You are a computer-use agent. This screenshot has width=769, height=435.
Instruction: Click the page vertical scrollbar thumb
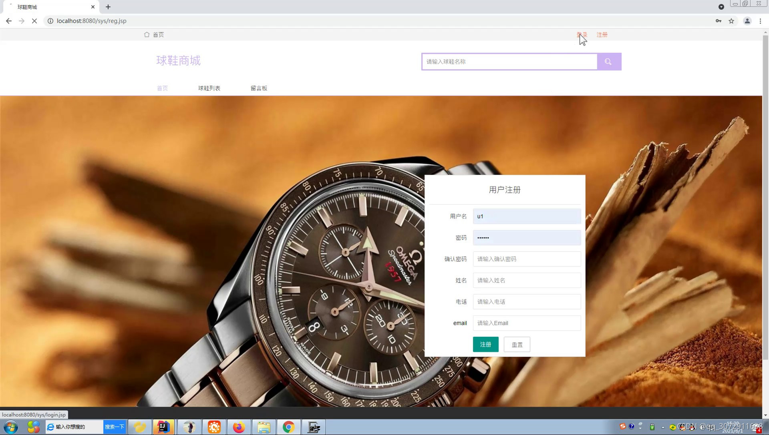click(765, 198)
